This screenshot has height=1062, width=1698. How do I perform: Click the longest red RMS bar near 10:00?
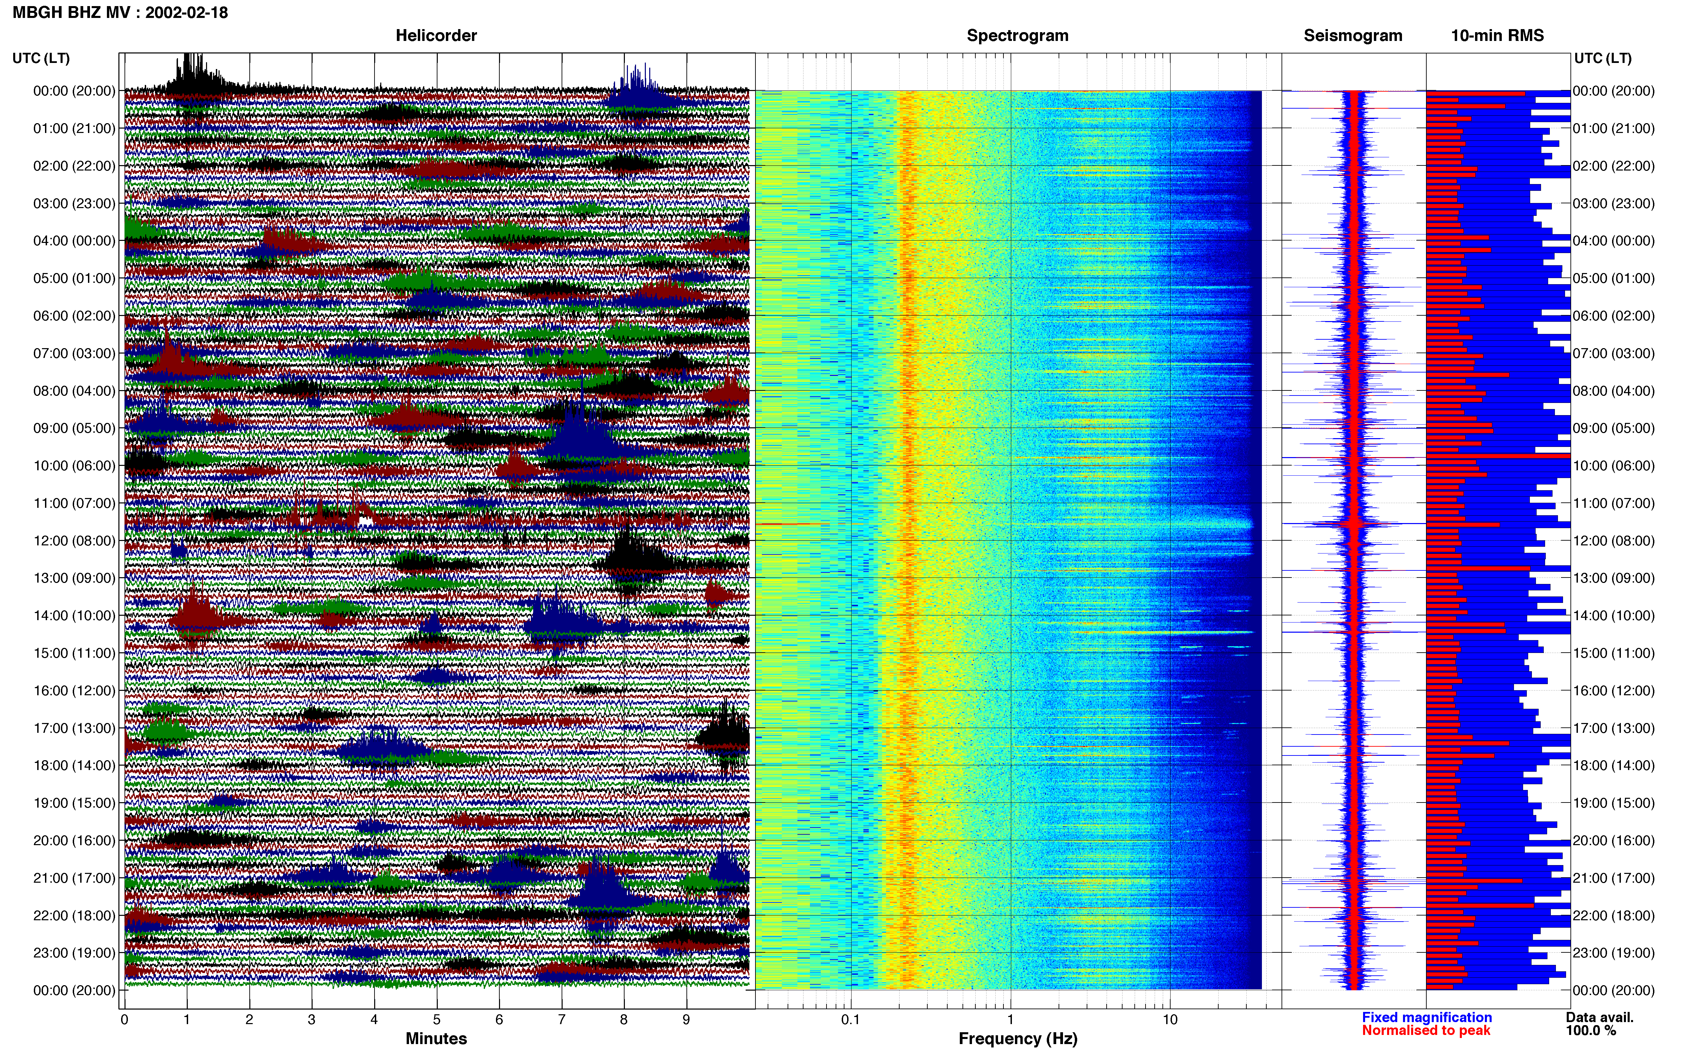[1498, 456]
